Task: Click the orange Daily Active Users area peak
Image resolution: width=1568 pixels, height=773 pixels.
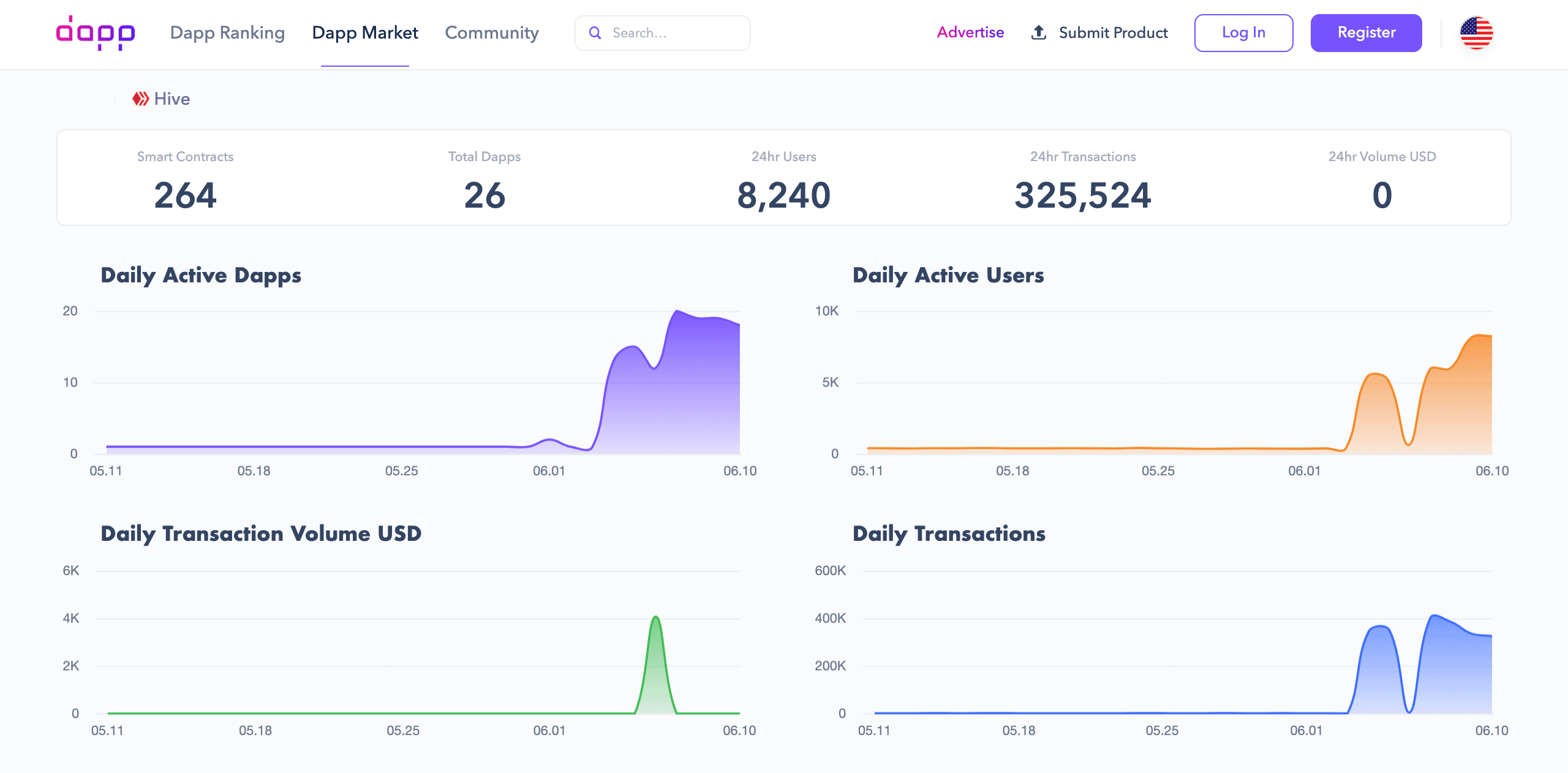Action: [1479, 336]
